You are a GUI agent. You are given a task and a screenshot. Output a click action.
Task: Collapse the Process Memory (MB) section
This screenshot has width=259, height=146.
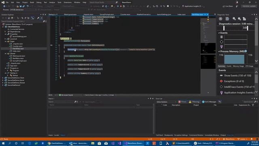click(x=219, y=52)
